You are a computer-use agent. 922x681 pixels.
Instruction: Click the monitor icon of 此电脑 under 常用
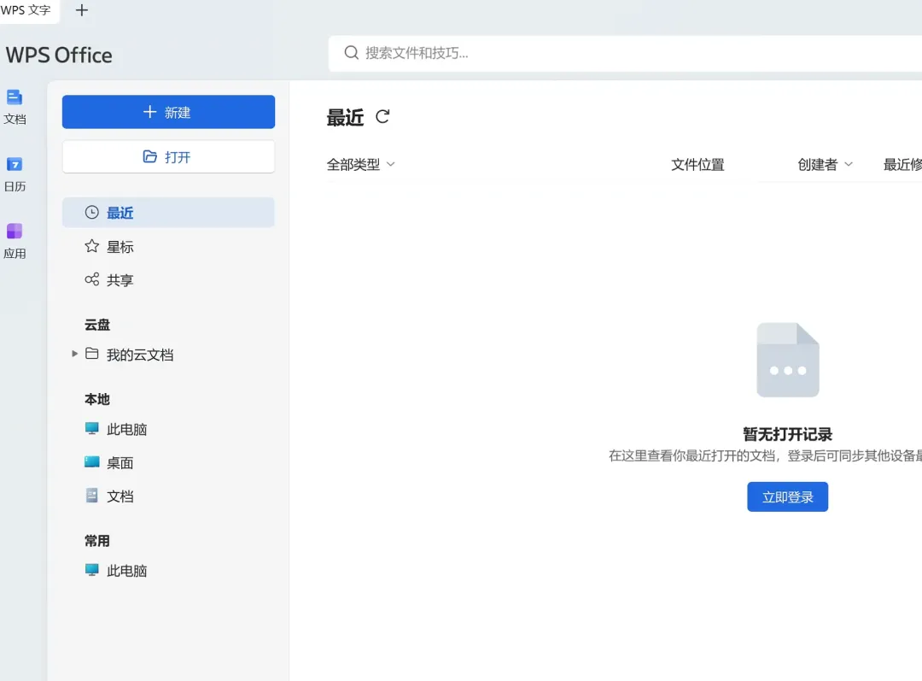[x=91, y=570]
